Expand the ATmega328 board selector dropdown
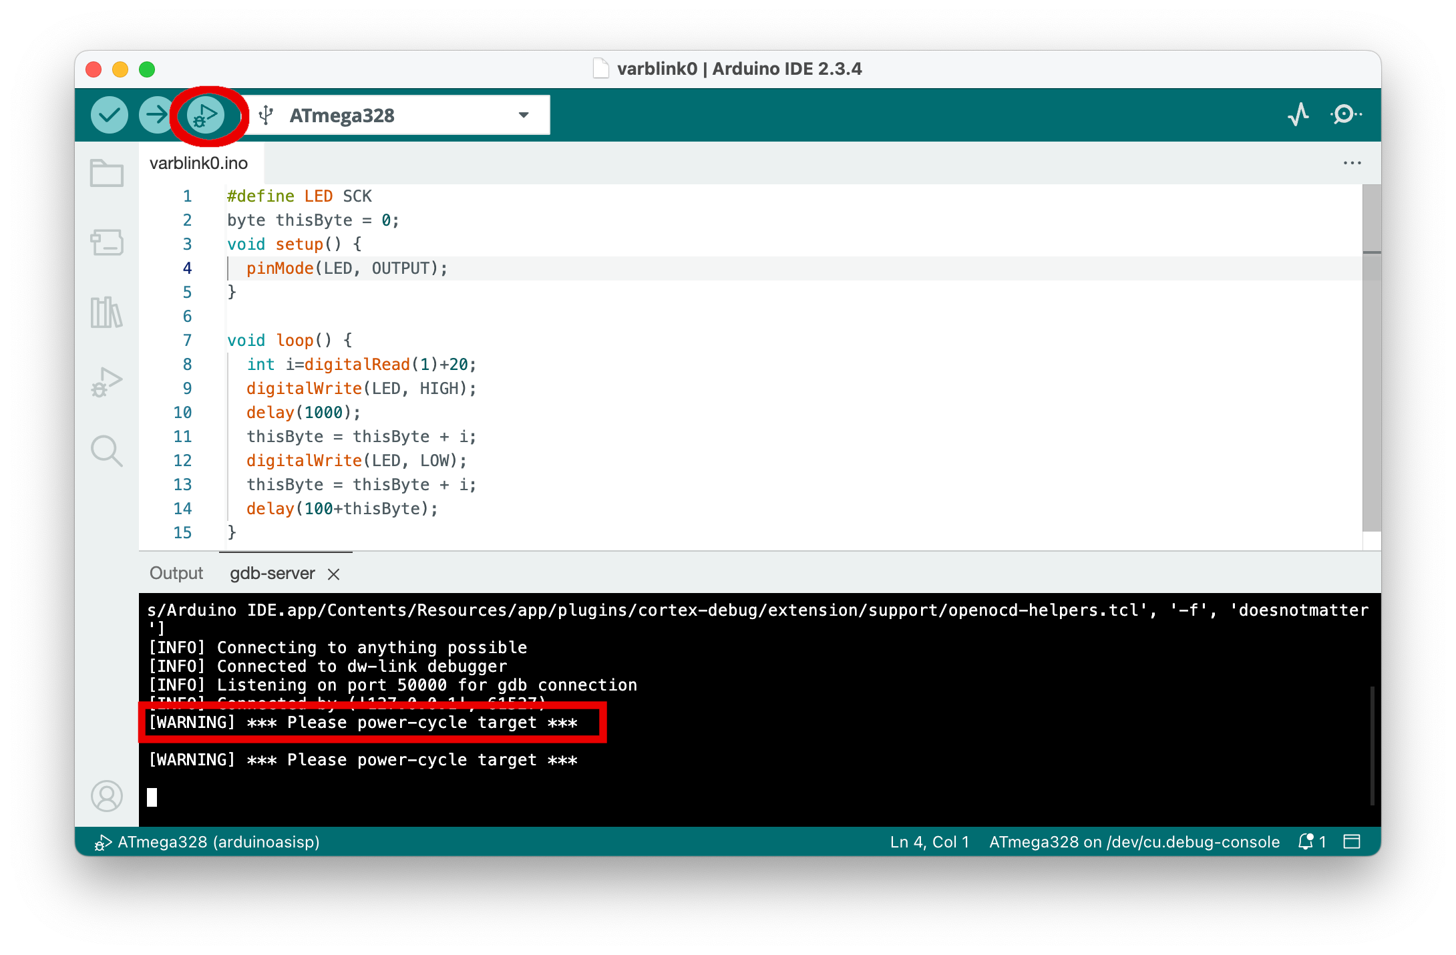Image resolution: width=1456 pixels, height=955 pixels. (524, 115)
